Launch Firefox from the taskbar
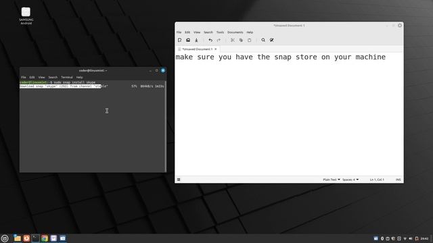The height and width of the screenshot is (243, 433). click(26, 238)
